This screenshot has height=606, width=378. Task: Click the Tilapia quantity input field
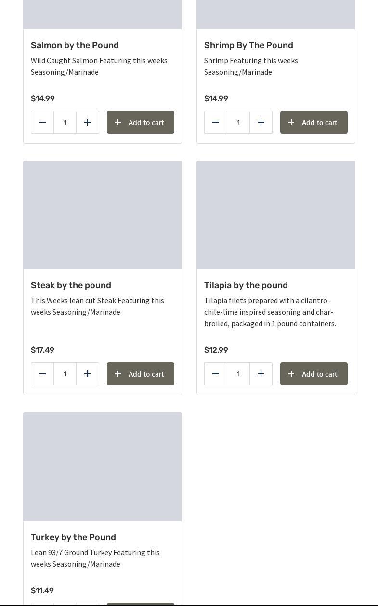tap(238, 374)
